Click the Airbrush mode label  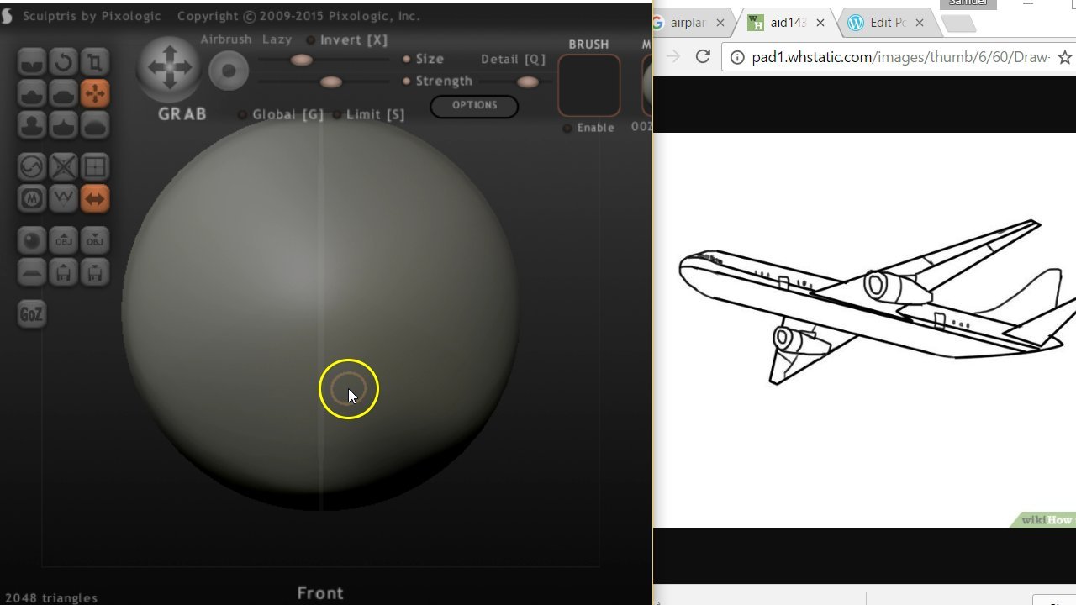coord(225,39)
